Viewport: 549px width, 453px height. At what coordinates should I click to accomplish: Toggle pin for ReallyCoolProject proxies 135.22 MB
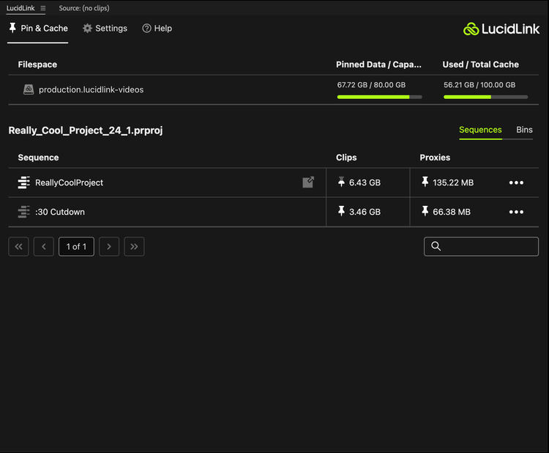(x=425, y=182)
